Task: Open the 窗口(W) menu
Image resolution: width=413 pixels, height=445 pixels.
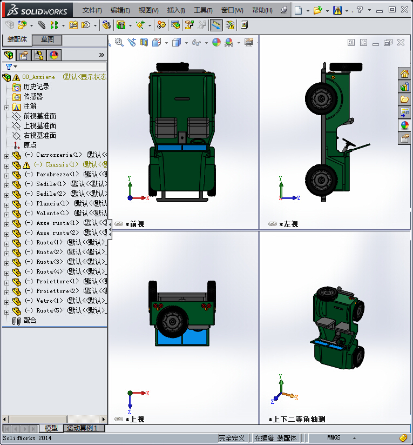Action: tap(232, 10)
